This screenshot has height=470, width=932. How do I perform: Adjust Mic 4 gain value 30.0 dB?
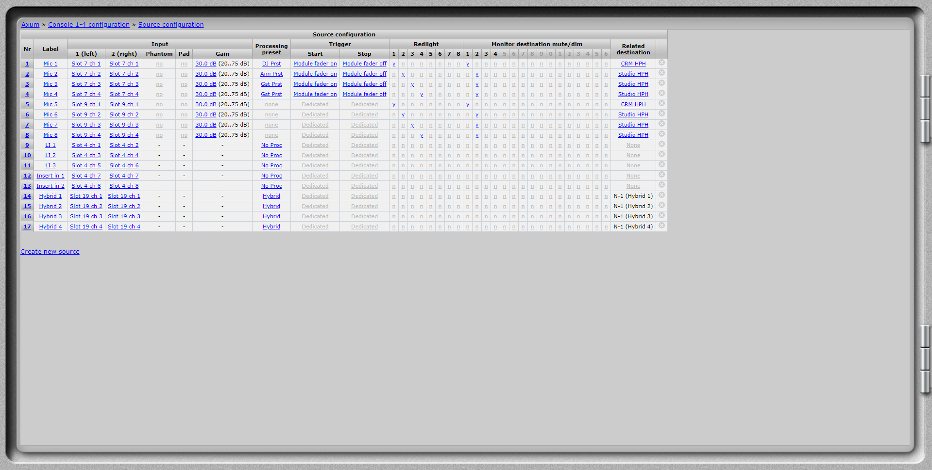coord(205,95)
